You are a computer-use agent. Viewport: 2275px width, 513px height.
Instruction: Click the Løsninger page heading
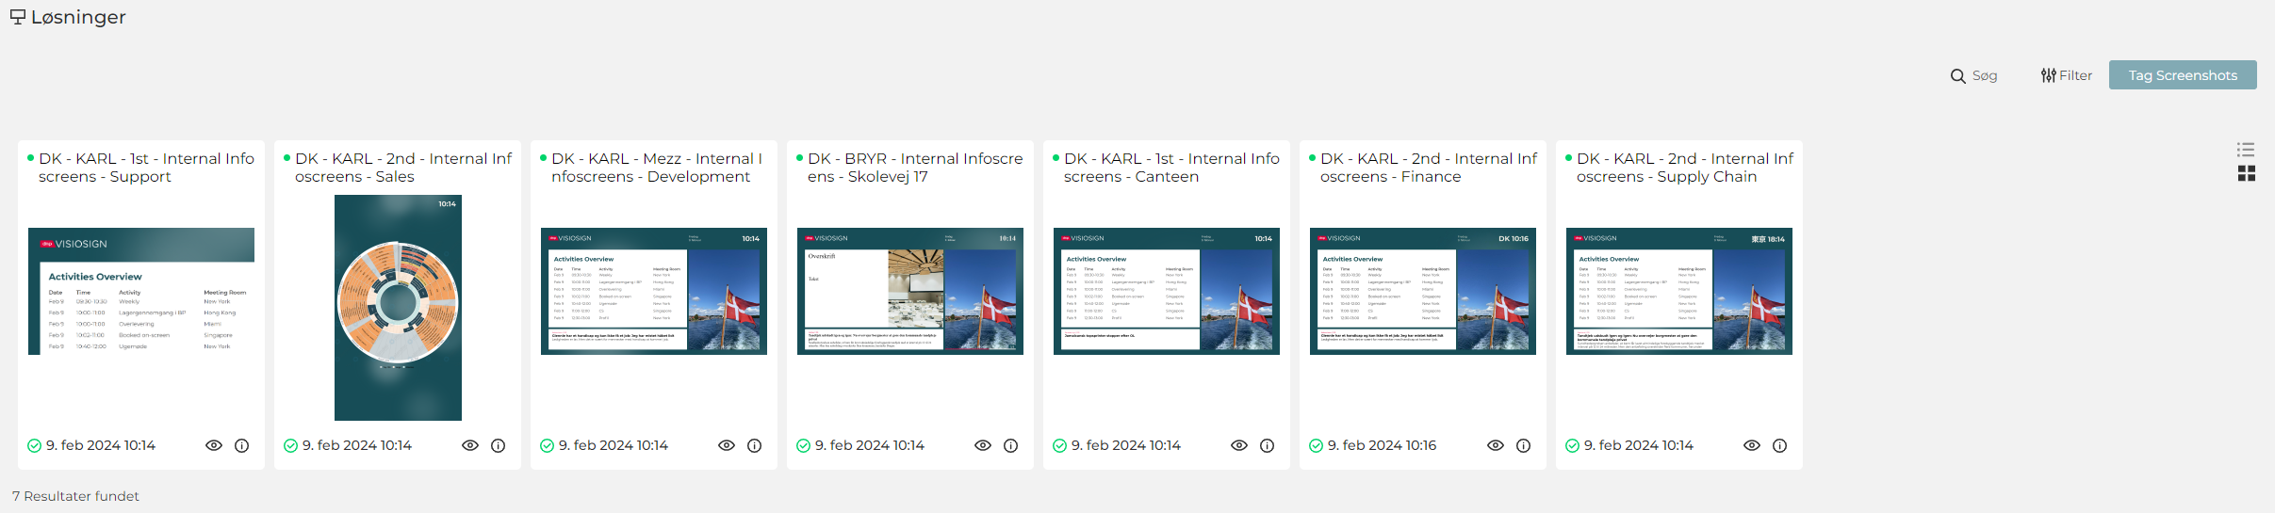(x=78, y=17)
